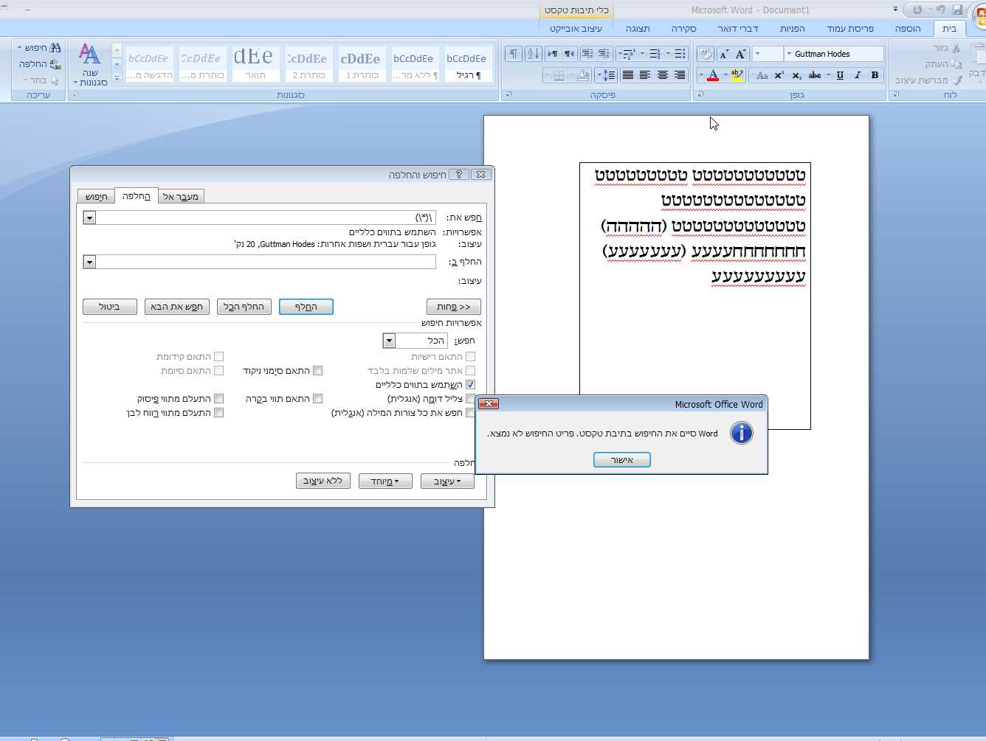Click the Sort icon
The height and width of the screenshot is (741, 986).
click(533, 54)
